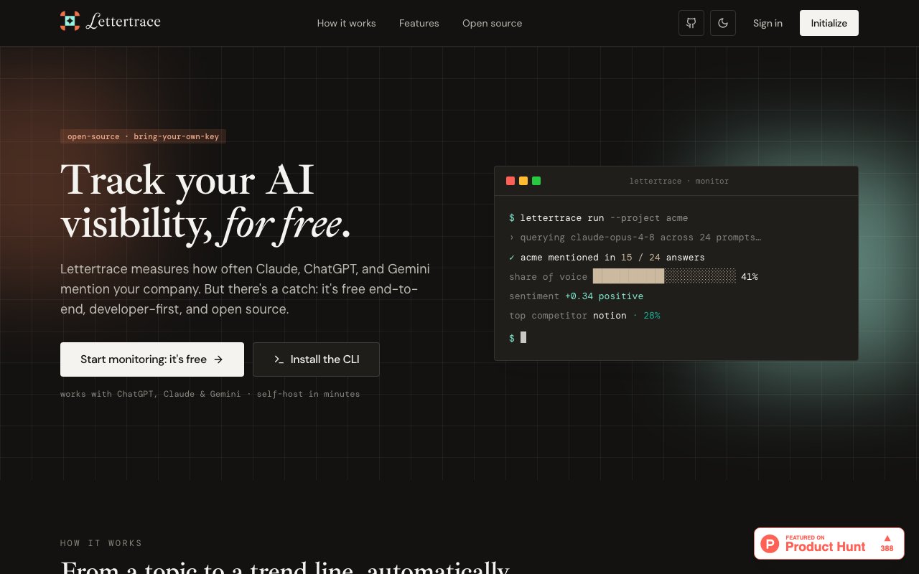
Task: Click the querying claude-opus-4-8 line
Action: click(635, 237)
